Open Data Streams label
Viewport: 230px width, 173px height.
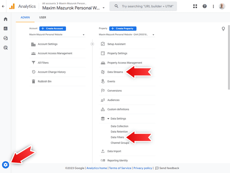coord(115,72)
